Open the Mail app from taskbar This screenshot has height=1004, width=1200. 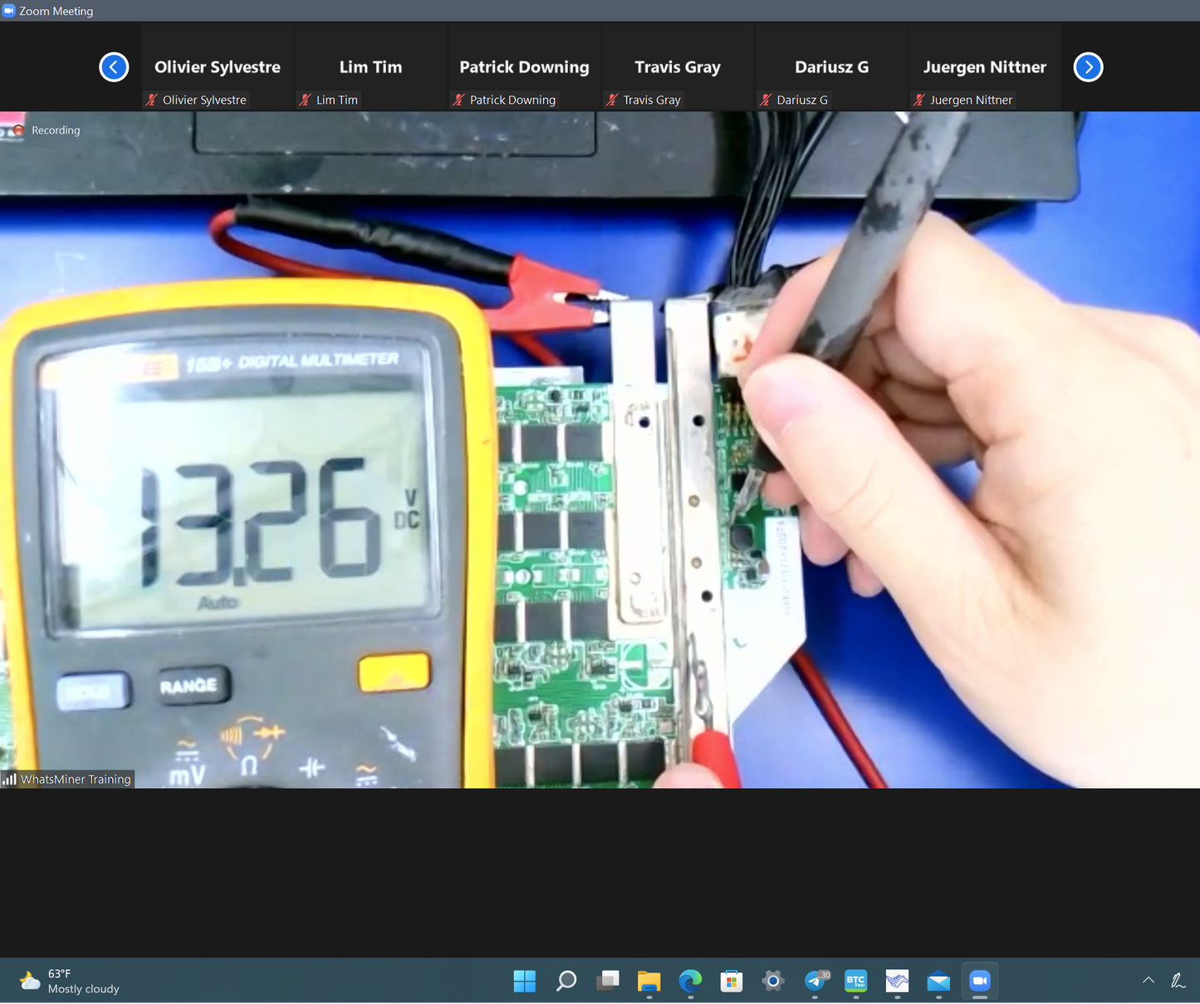938,981
